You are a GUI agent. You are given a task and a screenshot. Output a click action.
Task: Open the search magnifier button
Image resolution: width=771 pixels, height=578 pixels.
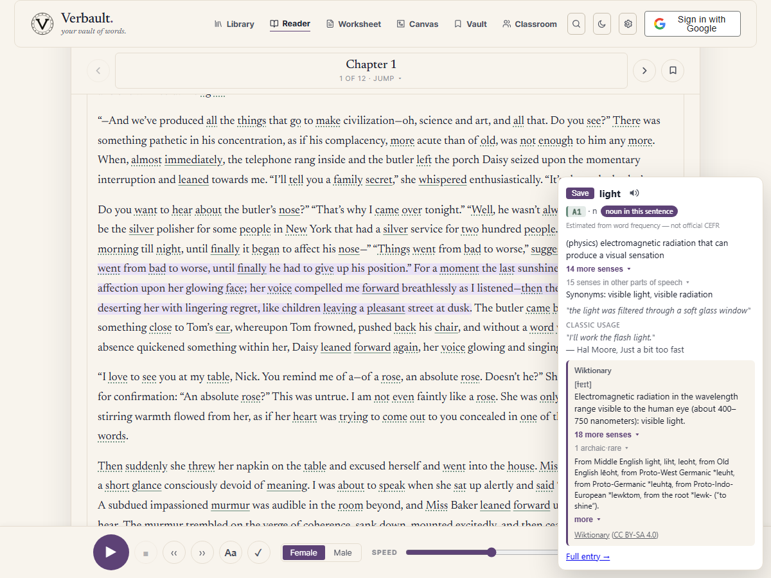click(576, 24)
